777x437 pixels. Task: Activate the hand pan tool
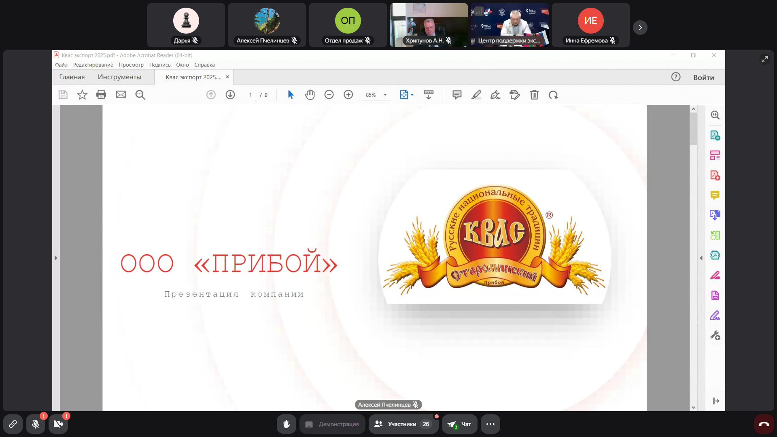(310, 95)
